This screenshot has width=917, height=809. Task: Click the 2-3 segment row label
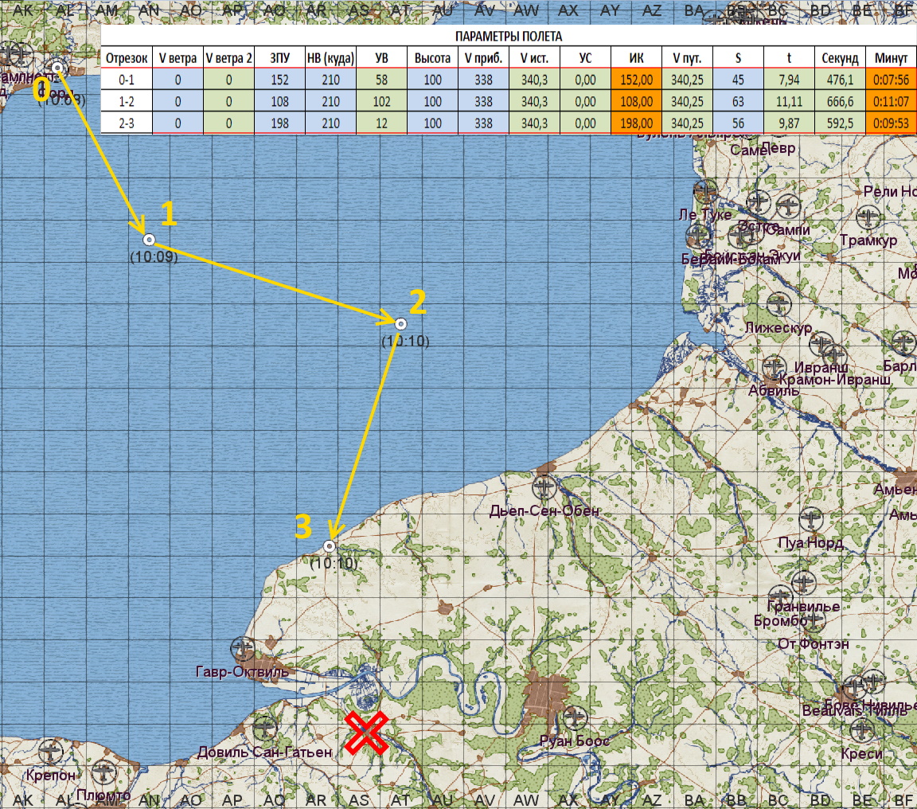127,123
